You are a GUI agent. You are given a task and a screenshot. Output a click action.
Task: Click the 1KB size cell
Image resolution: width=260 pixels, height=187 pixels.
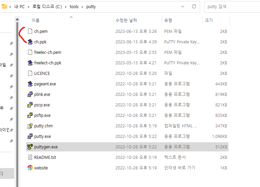click(223, 168)
